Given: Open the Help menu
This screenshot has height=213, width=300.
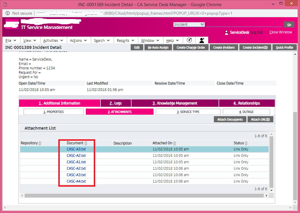Looking at the screenshot, I should [172, 40].
